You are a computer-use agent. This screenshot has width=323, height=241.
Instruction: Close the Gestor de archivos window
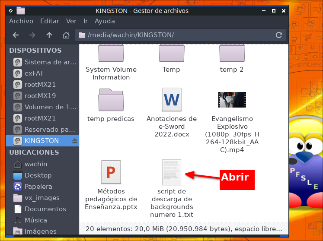pos(284,11)
